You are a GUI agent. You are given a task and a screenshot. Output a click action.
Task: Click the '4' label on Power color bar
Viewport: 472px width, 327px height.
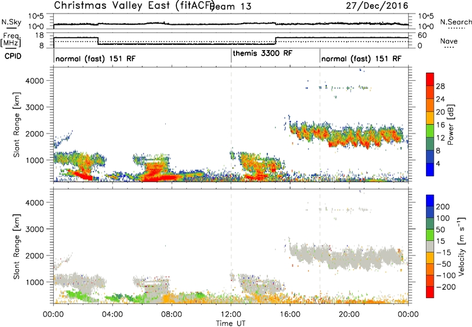[439, 163]
